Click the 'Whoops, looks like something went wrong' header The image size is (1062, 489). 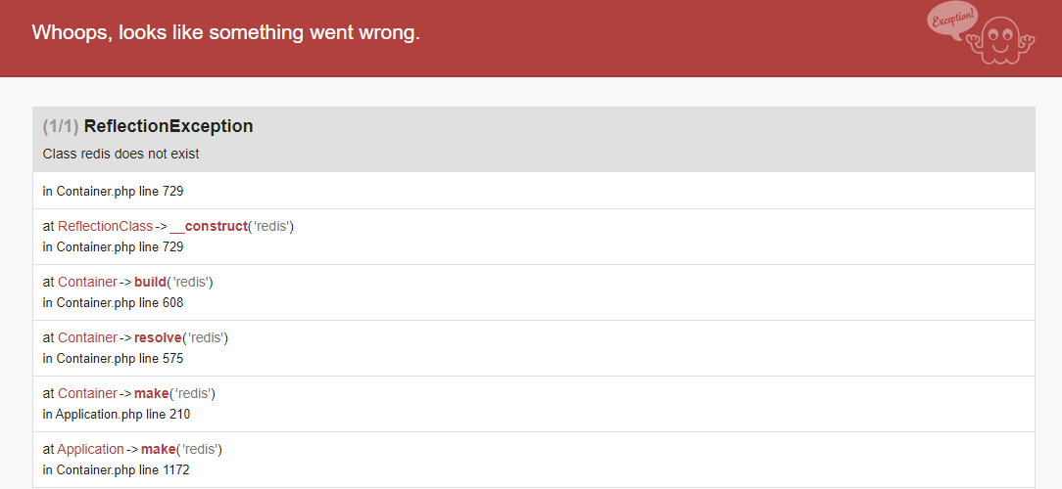(226, 32)
